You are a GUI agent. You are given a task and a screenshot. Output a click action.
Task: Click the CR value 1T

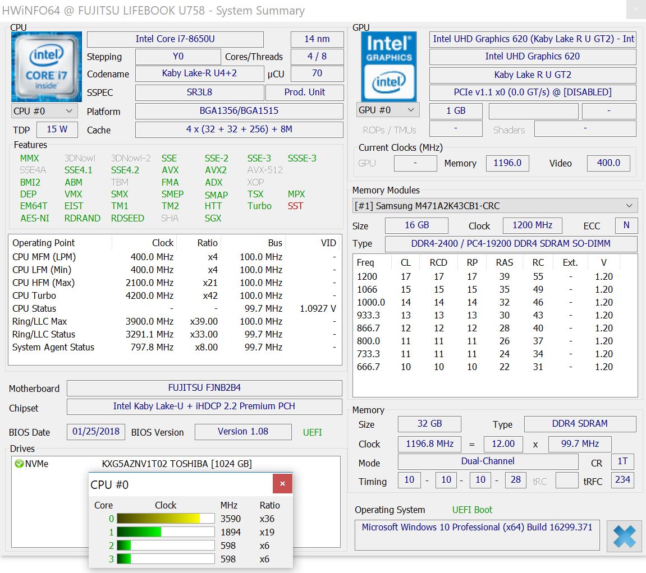click(622, 461)
